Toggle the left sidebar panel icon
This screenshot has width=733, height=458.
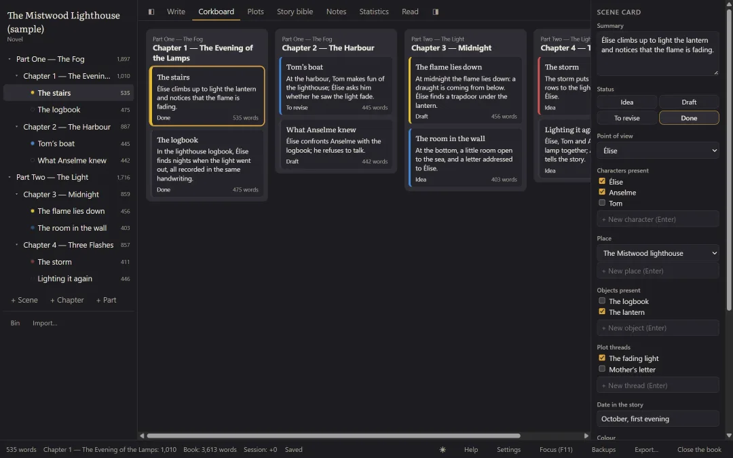pyautogui.click(x=151, y=12)
